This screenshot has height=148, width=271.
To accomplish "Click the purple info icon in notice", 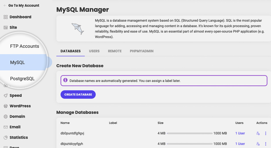I will (x=65, y=80).
